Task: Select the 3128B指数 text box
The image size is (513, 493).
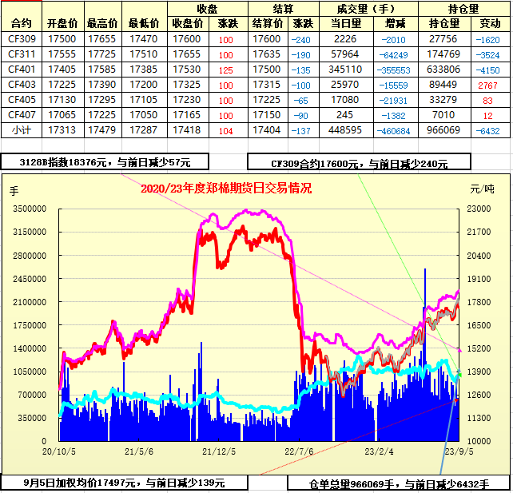Action: [x=105, y=162]
